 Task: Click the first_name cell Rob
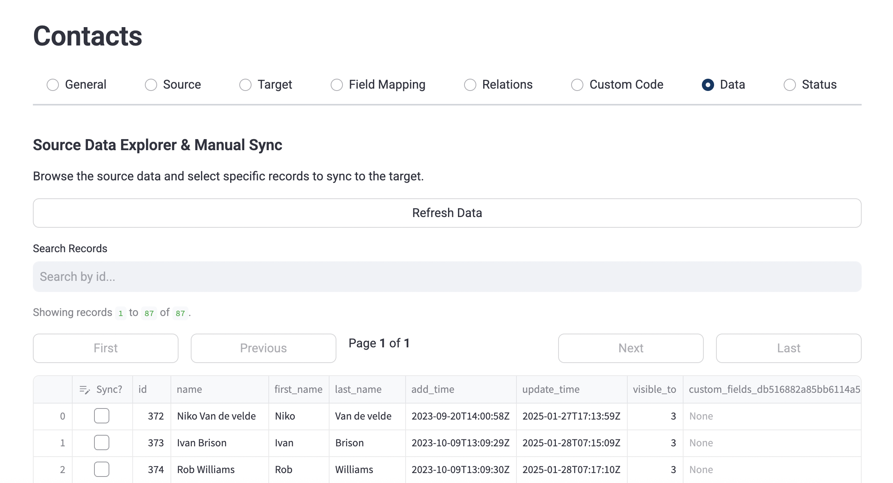299,470
